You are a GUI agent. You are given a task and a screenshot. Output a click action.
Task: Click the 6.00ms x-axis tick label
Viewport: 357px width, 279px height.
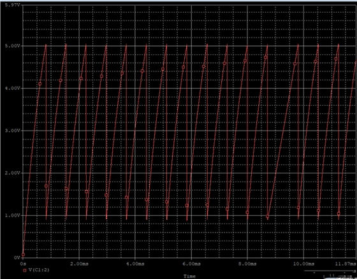(x=191, y=264)
